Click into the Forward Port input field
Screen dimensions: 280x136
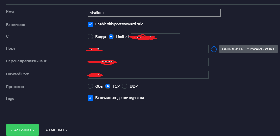[148, 75]
